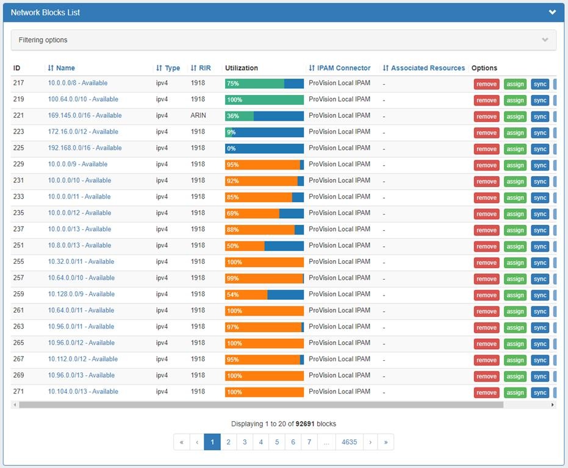Viewport: 568px width, 468px height.
Task: Open the 10.128.0.0/9 - Available block
Action: point(81,294)
